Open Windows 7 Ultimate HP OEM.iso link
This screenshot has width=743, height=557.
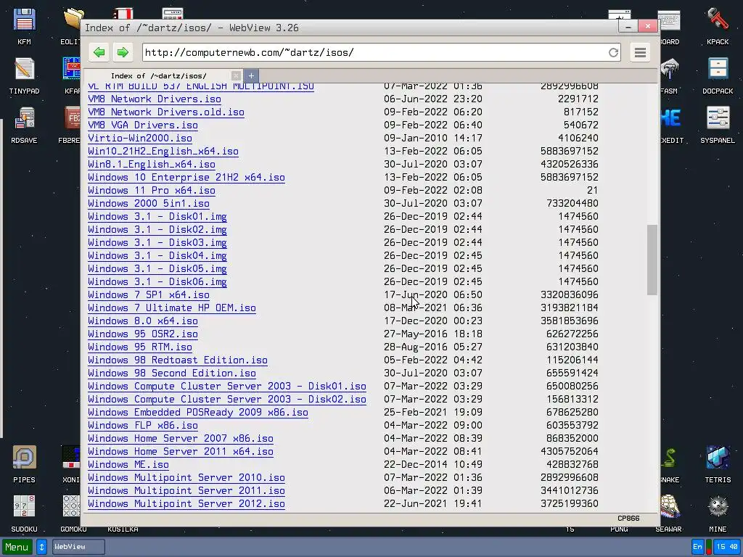coord(172,308)
